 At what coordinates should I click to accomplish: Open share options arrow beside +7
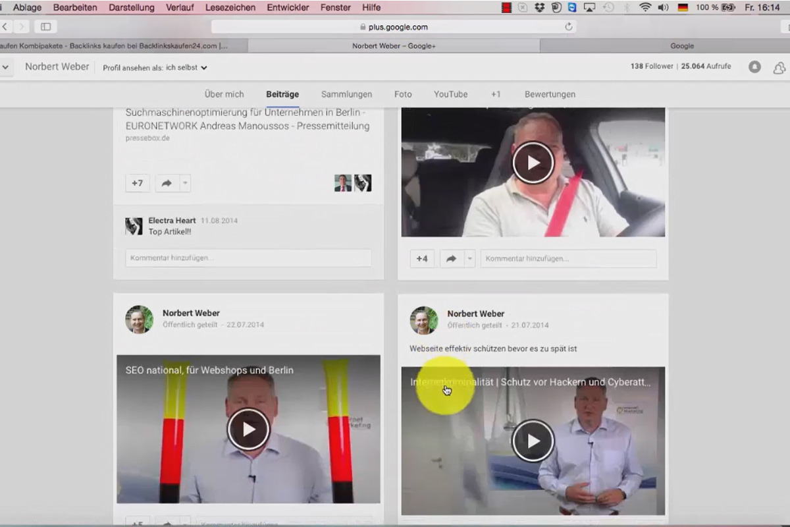click(x=185, y=183)
